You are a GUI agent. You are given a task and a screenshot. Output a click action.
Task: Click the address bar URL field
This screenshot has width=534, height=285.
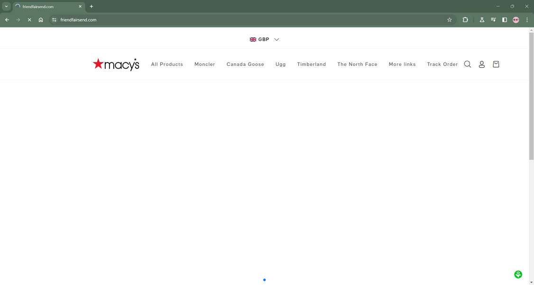pyautogui.click(x=252, y=20)
